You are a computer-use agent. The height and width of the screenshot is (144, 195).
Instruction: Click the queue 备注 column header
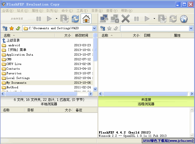[x=85, y=110]
